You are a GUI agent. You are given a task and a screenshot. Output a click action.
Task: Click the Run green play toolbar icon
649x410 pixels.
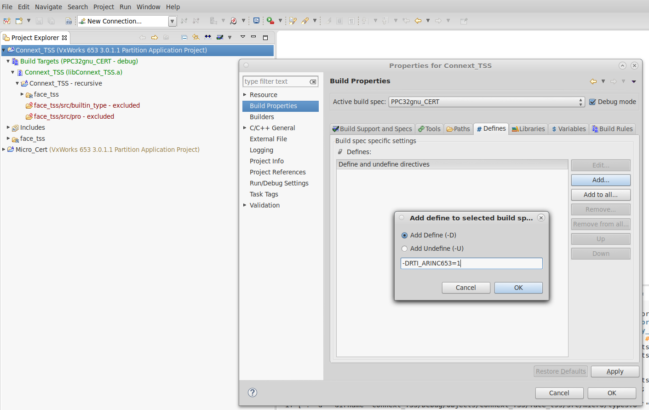(x=270, y=21)
